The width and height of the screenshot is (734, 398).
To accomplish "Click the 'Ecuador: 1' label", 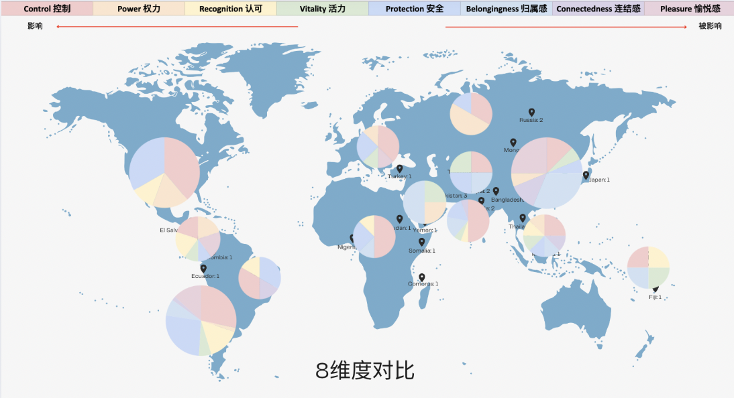I will coord(205,277).
